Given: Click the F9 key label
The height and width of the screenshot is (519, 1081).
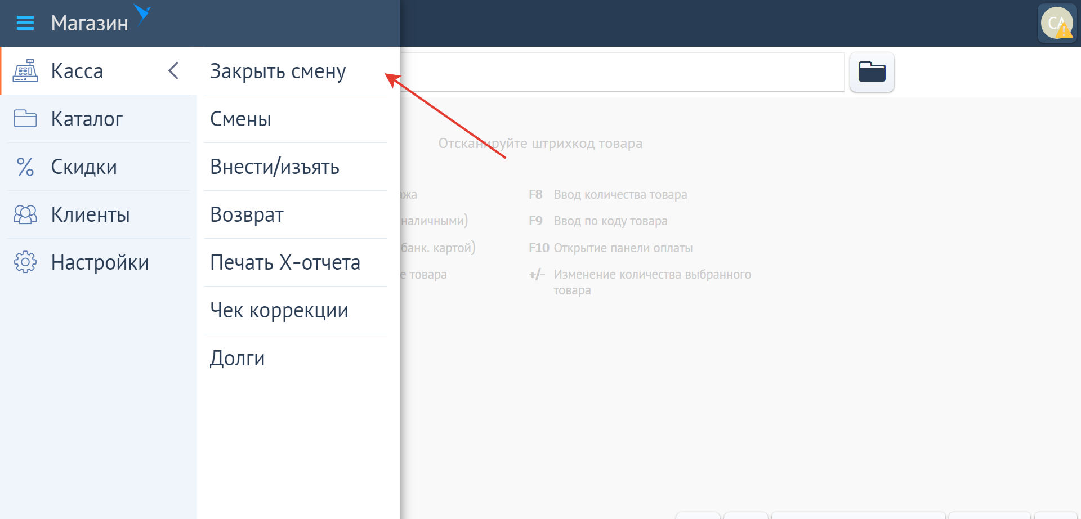Looking at the screenshot, I should [535, 221].
